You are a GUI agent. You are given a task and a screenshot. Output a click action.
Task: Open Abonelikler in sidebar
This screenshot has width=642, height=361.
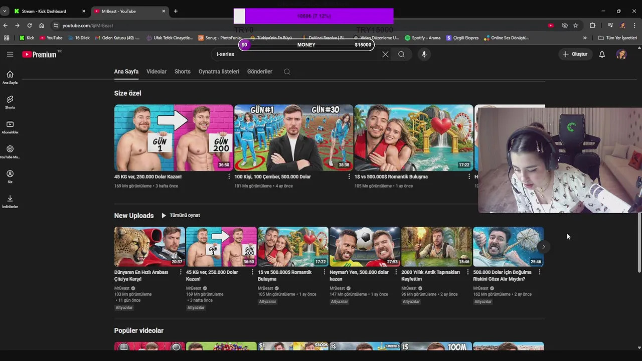coord(10,127)
